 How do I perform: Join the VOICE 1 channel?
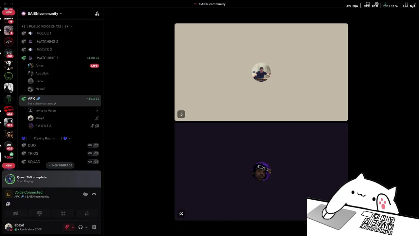pos(60,33)
